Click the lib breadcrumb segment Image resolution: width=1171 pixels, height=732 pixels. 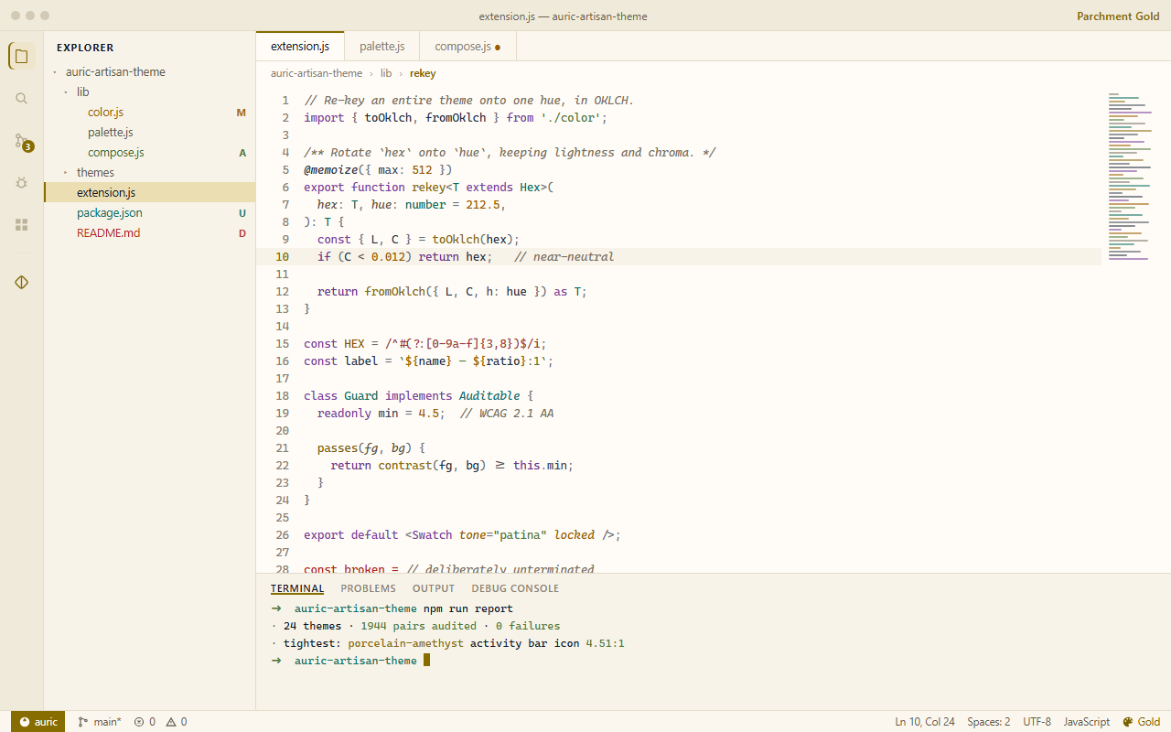pos(386,73)
